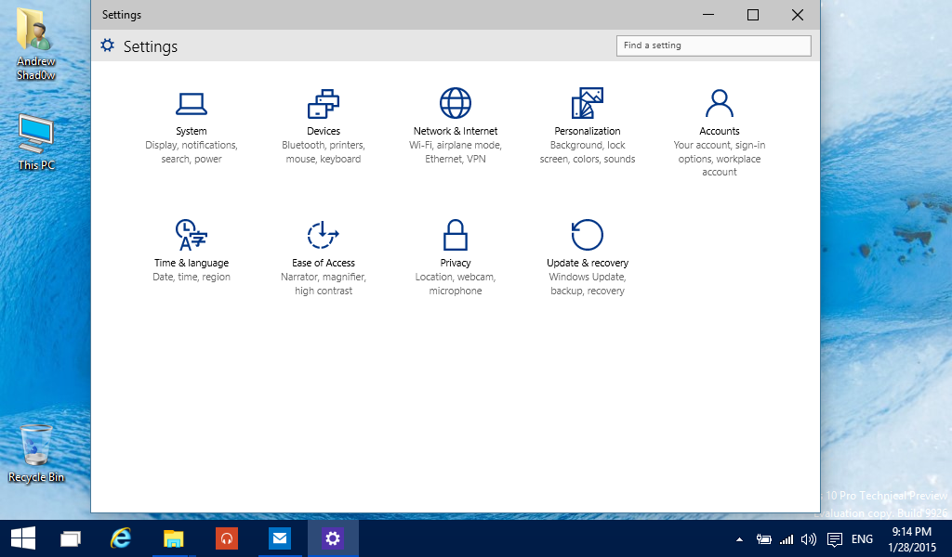This screenshot has height=557, width=952.
Task: Select the Recycle Bin desktop icon
Action: pos(36,453)
